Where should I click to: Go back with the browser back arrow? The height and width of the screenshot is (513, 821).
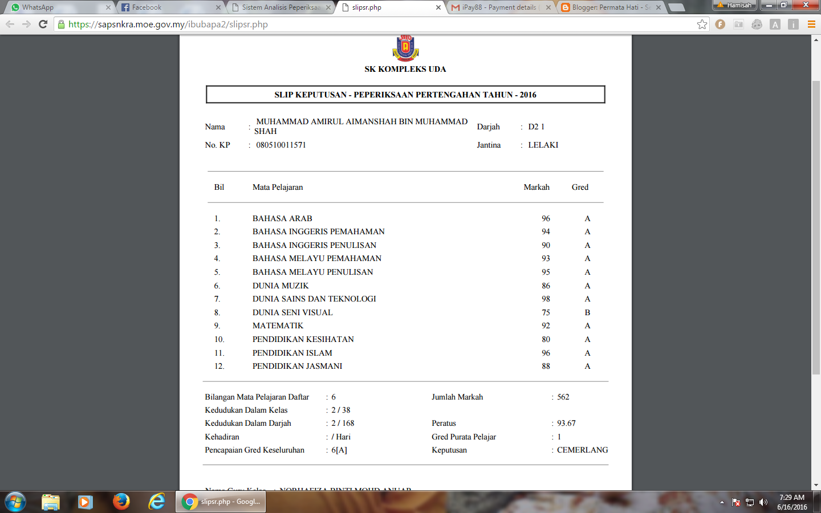click(10, 25)
